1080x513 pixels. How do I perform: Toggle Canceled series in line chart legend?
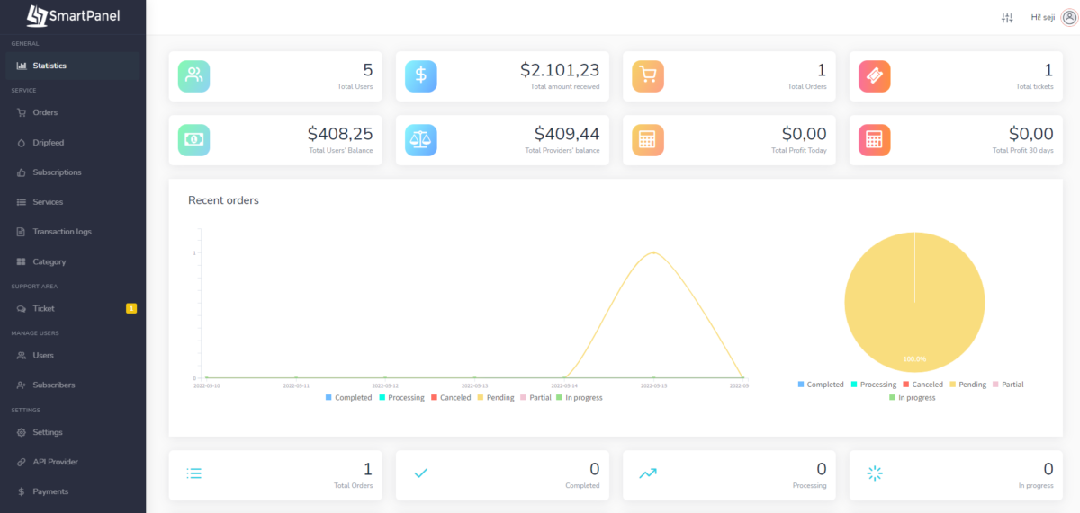tap(451, 397)
